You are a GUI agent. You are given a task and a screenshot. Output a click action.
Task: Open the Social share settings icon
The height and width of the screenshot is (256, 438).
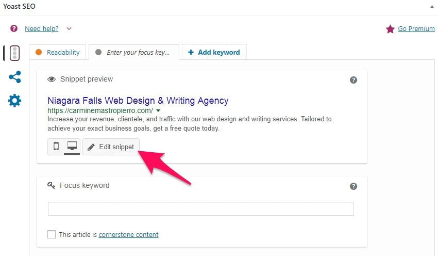pyautogui.click(x=15, y=77)
